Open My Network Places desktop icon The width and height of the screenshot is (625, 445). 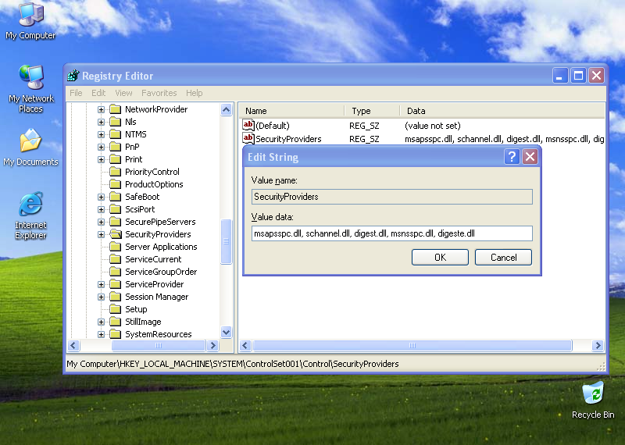[x=31, y=88]
